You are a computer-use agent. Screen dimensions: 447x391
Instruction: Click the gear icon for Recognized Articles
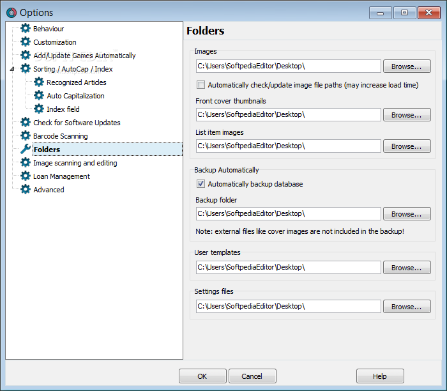click(39, 82)
